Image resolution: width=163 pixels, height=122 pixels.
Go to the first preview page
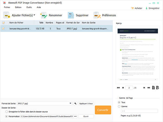118,88
